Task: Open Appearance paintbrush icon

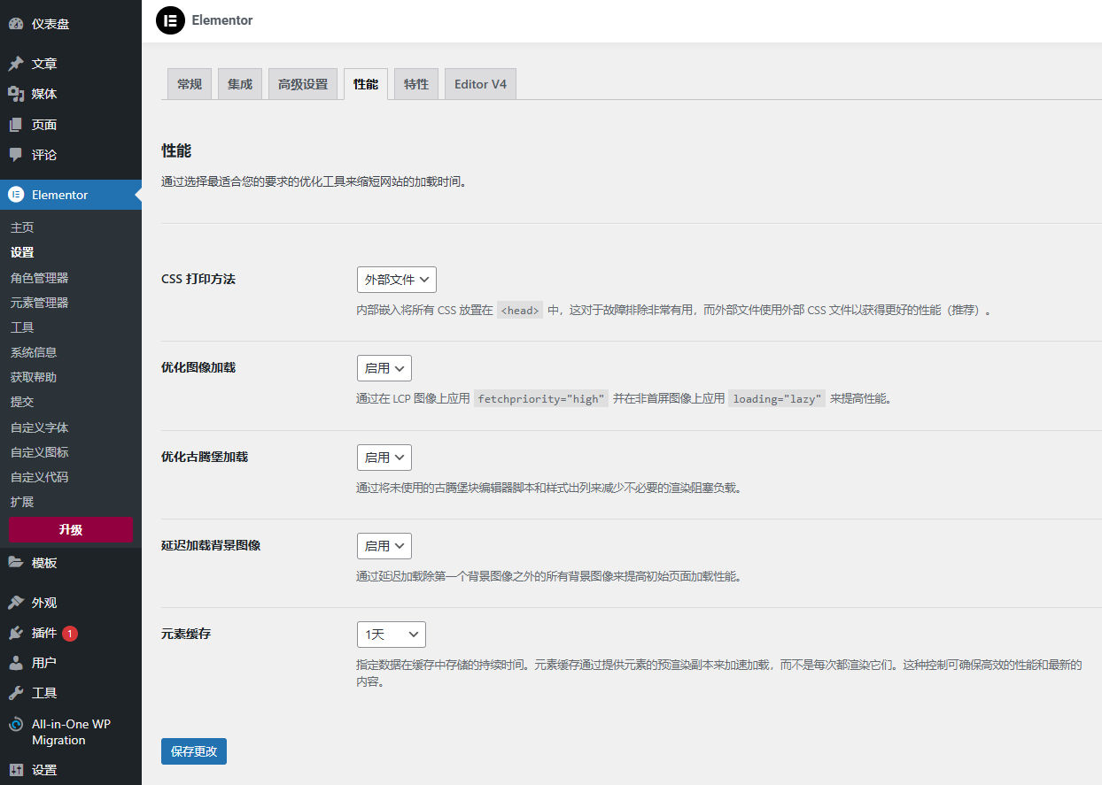Action: tap(16, 603)
